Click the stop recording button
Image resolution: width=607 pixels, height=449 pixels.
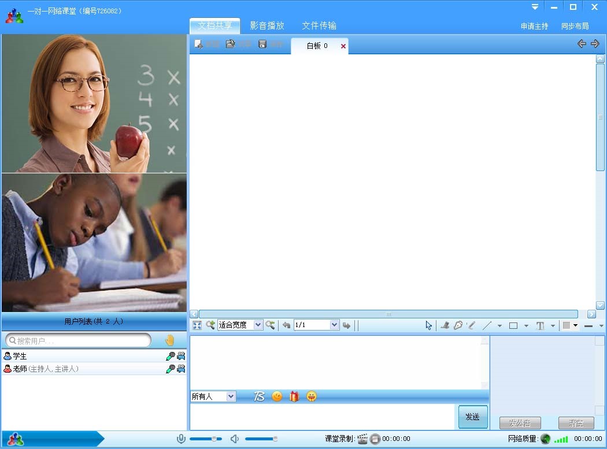point(375,439)
